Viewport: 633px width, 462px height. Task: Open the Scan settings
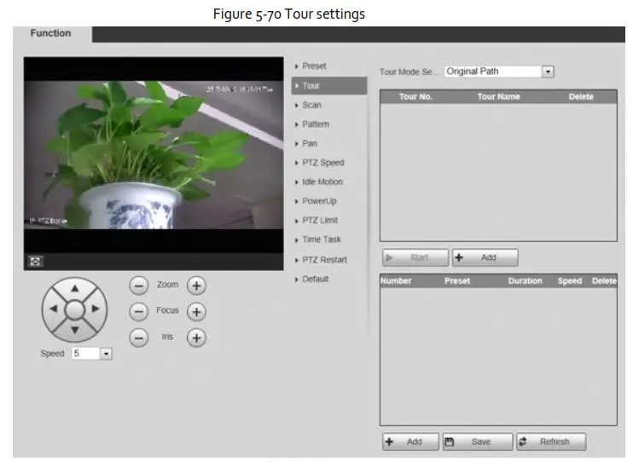[x=311, y=105]
